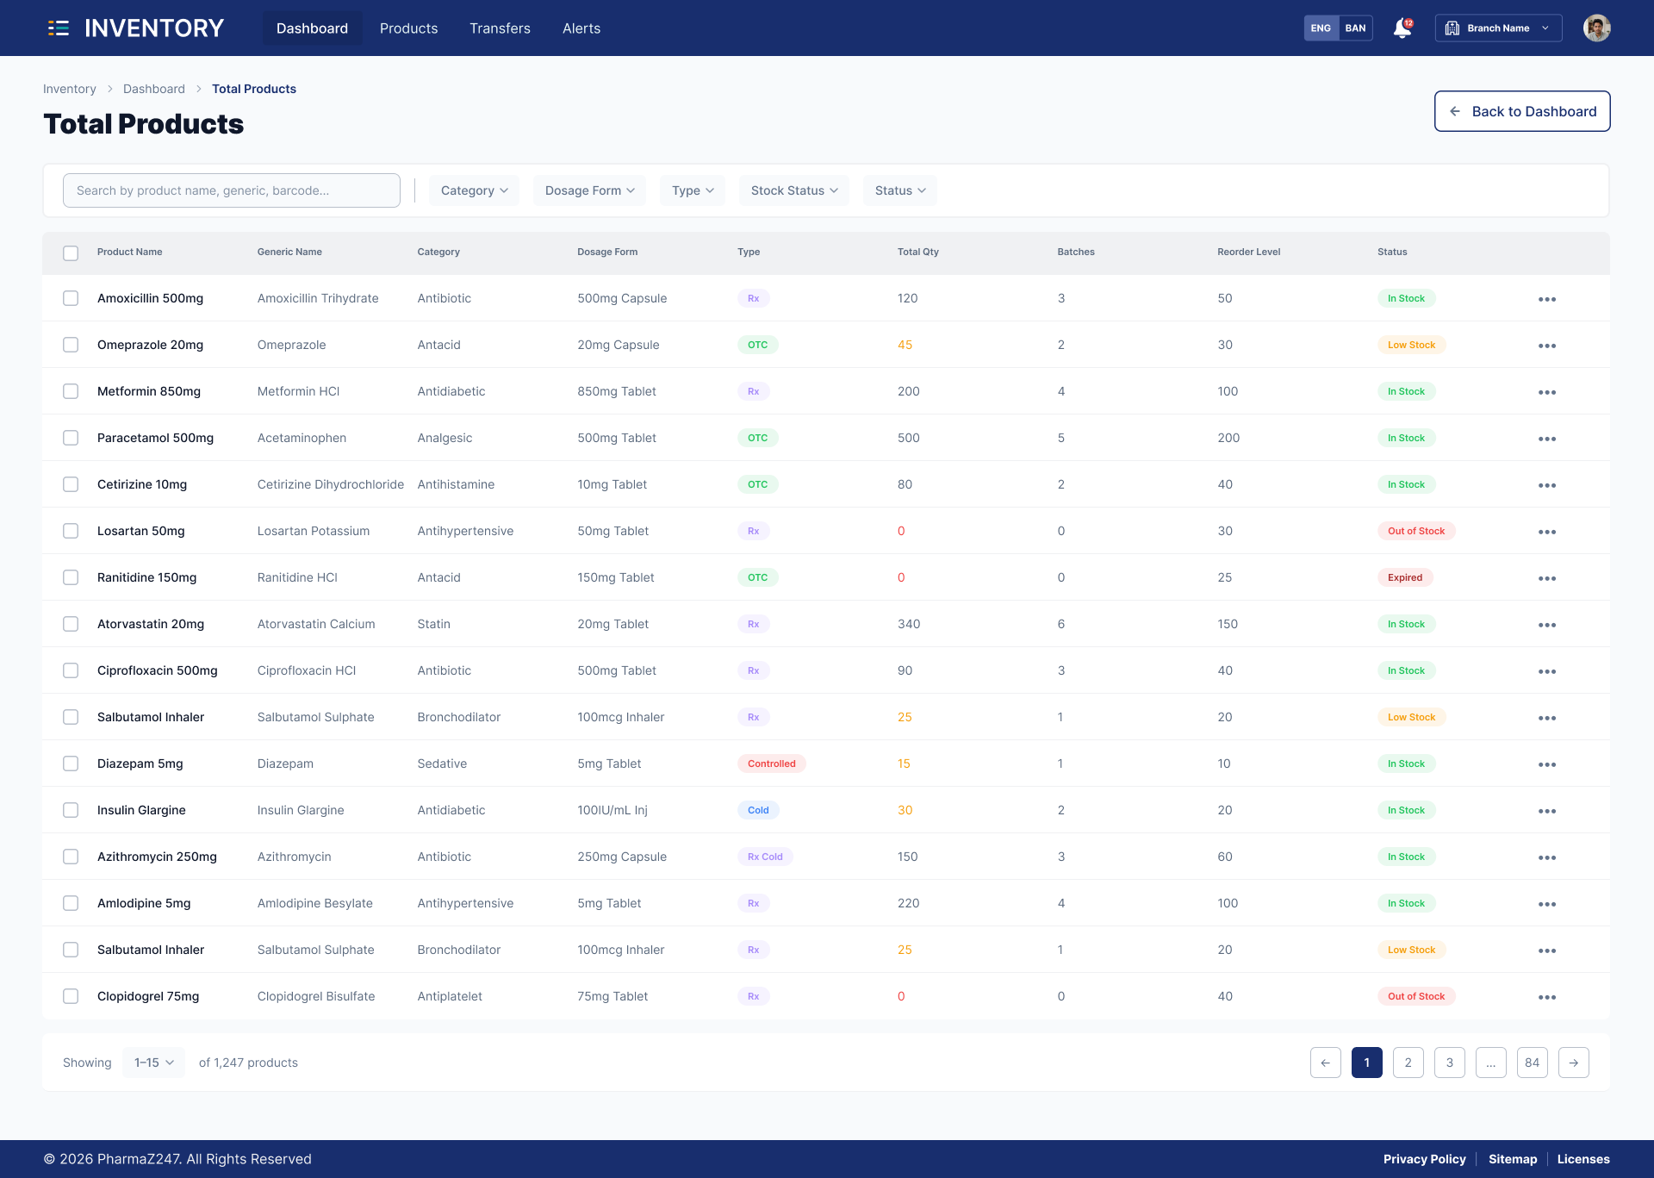The height and width of the screenshot is (1178, 1654).
Task: Click Back to Dashboard button
Action: [x=1522, y=111]
